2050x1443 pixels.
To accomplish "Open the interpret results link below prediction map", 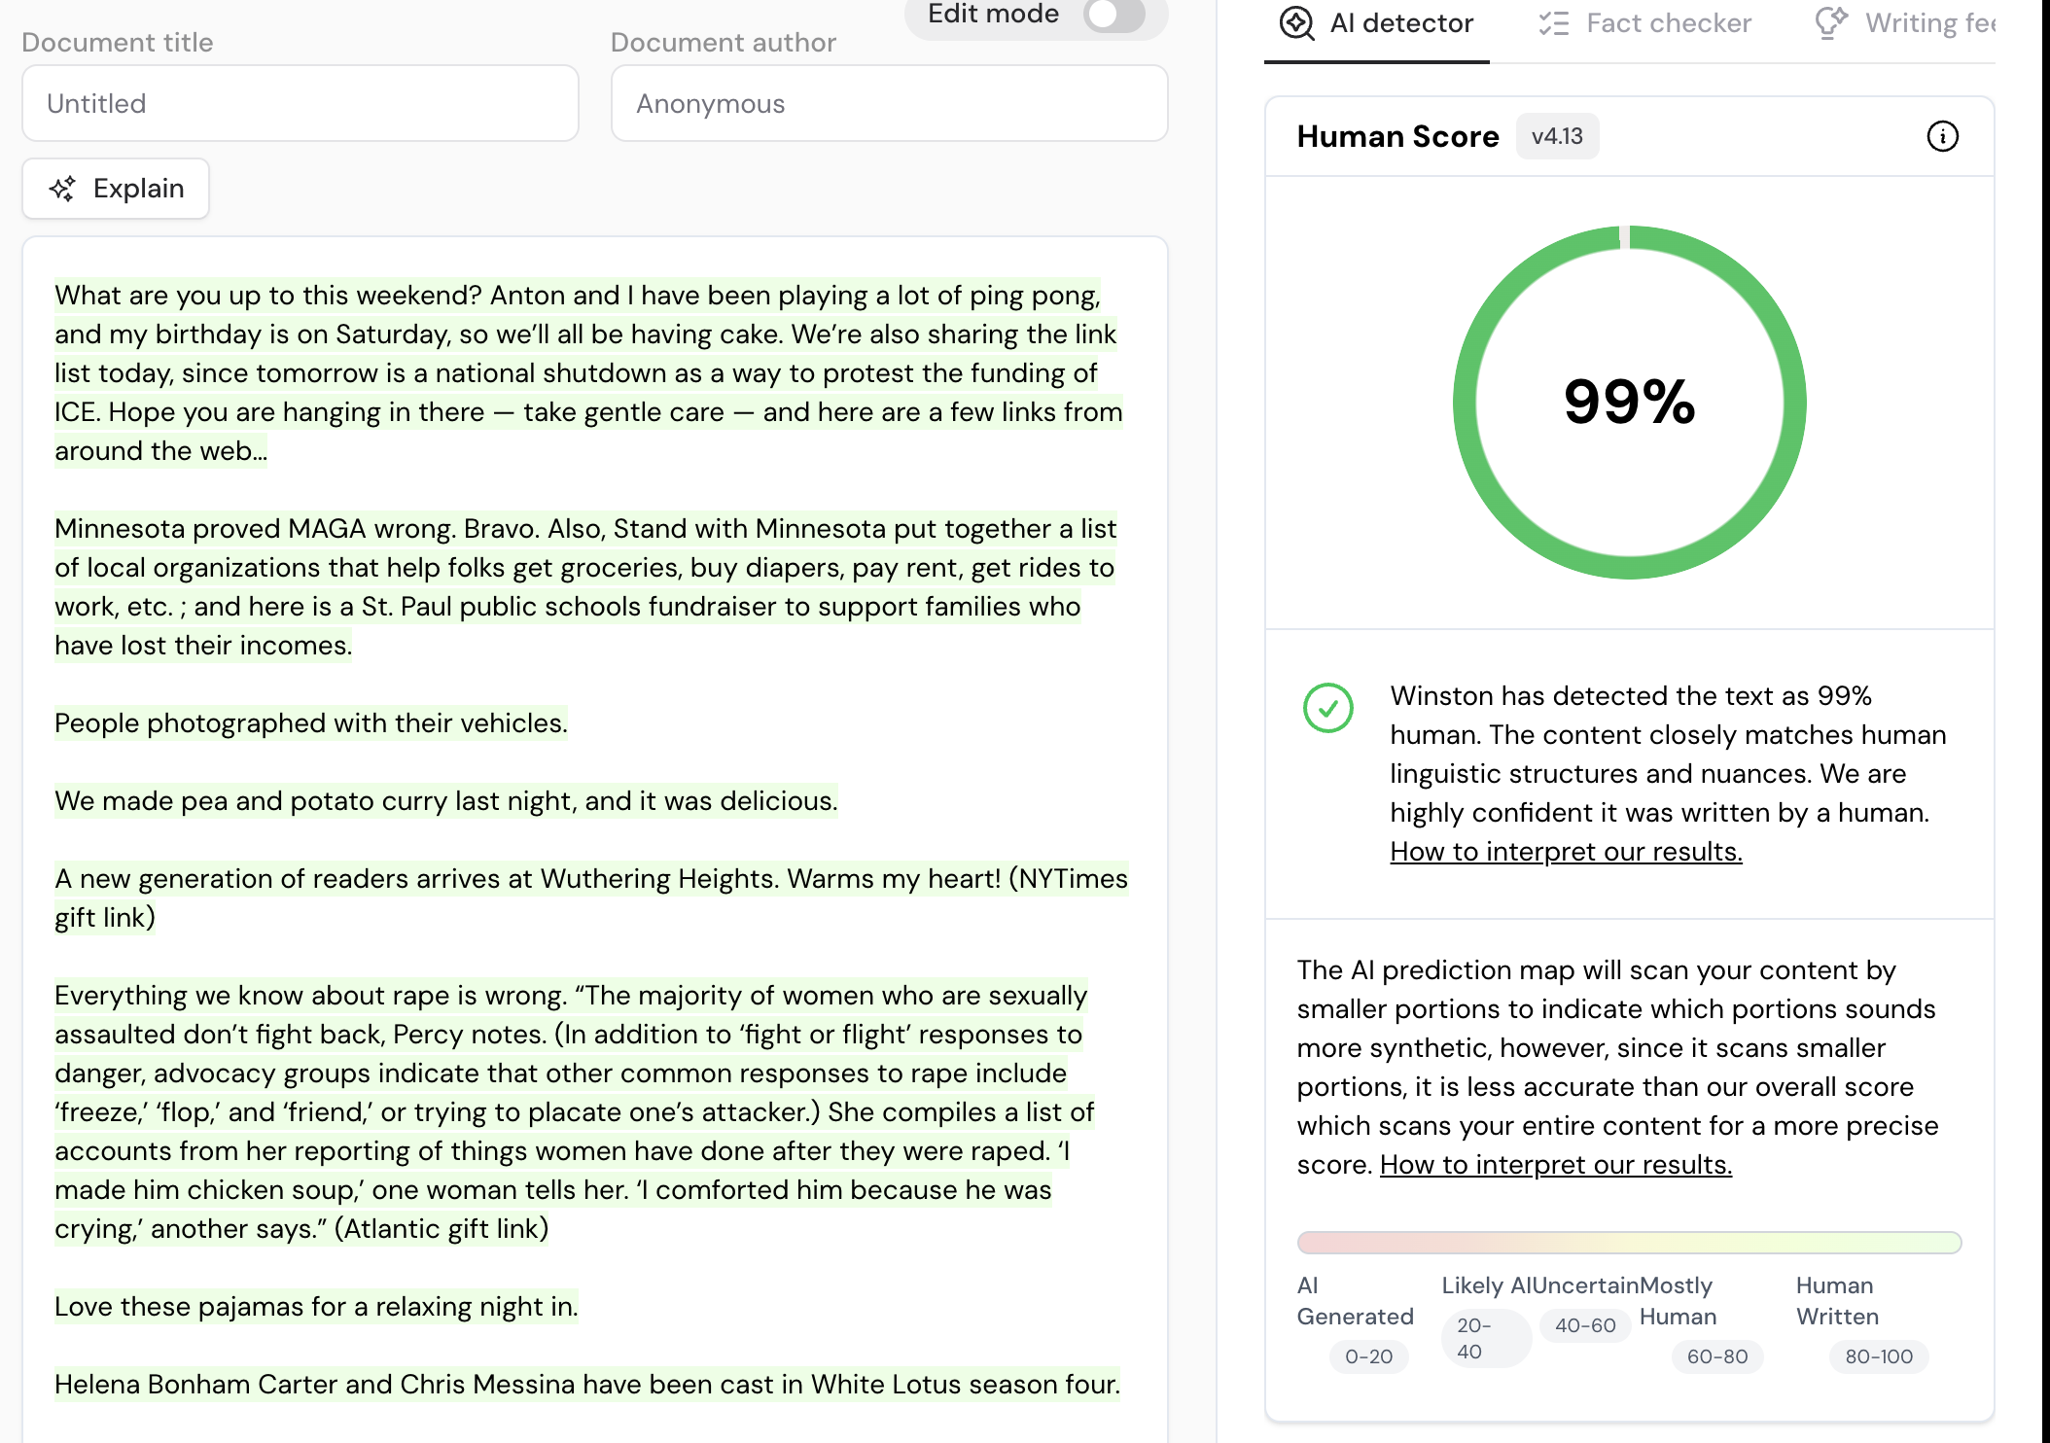I will (x=1556, y=1165).
